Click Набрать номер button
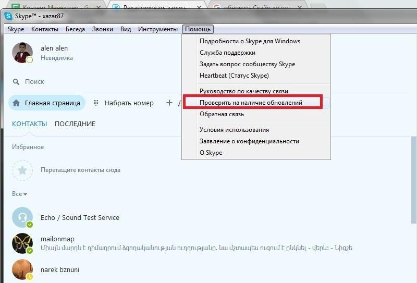417x283 pixels. pos(124,103)
